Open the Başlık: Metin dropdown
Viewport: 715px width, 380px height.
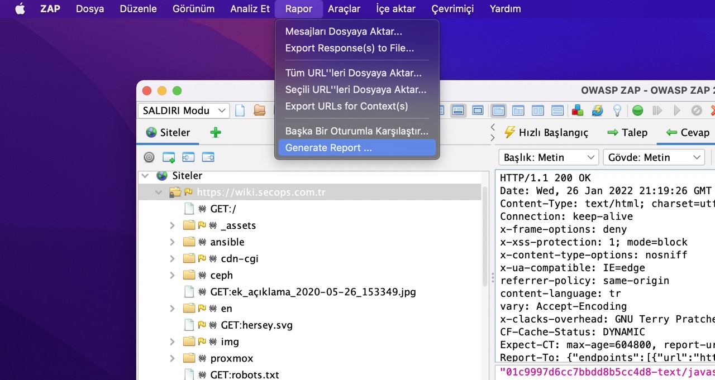548,157
